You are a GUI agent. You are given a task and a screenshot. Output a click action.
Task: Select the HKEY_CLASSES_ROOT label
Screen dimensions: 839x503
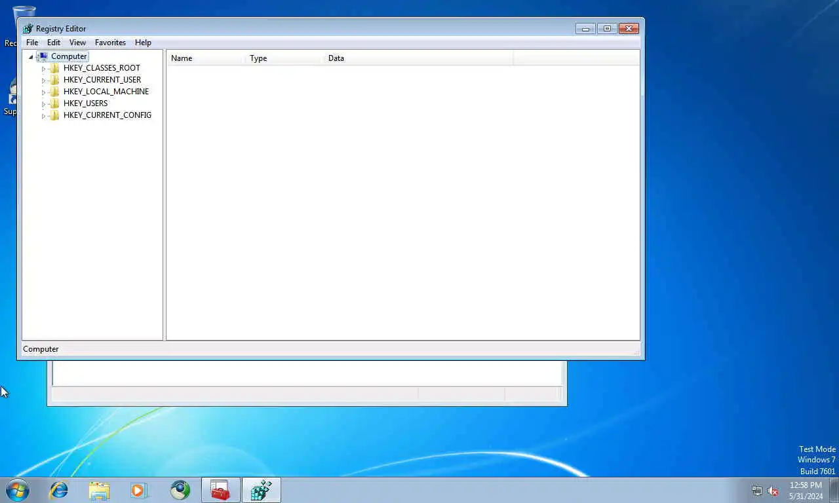pos(102,68)
